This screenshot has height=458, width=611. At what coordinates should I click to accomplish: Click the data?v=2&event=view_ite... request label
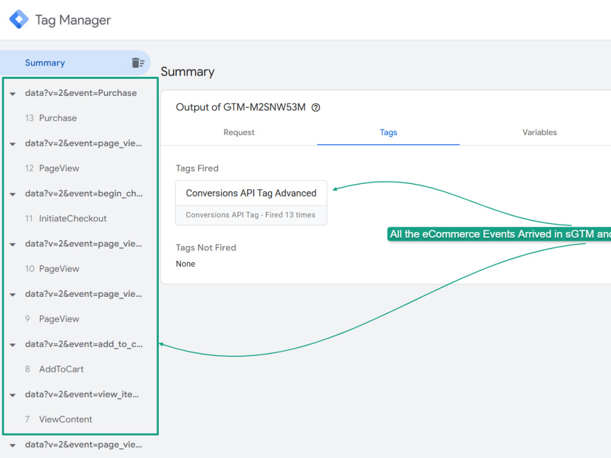82,394
